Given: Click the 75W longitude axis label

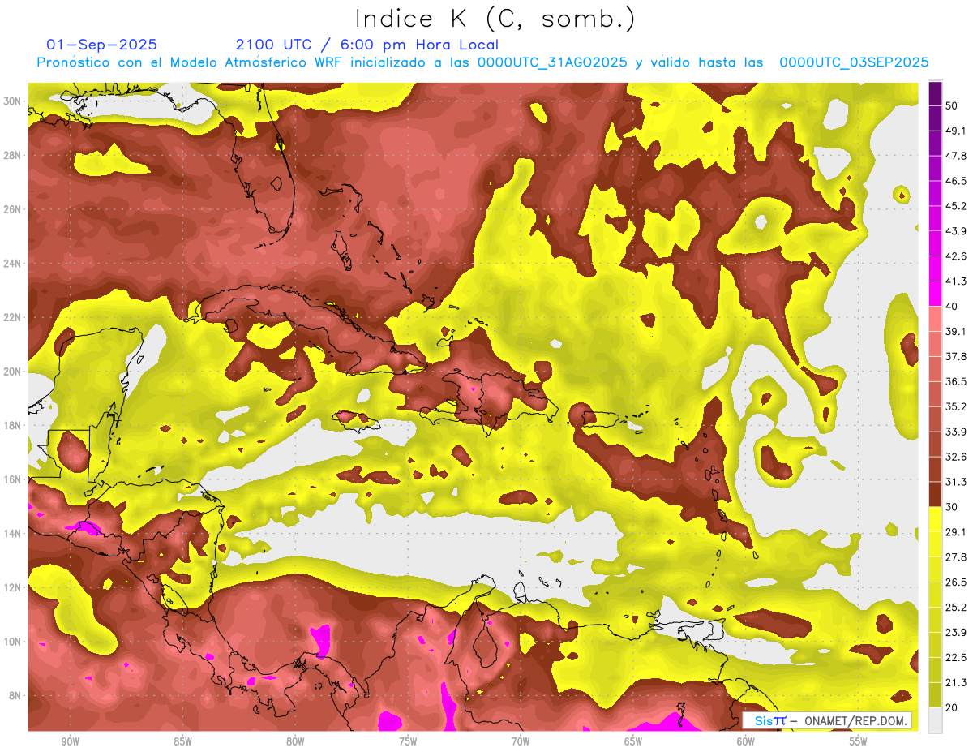Looking at the screenshot, I should 408,741.
